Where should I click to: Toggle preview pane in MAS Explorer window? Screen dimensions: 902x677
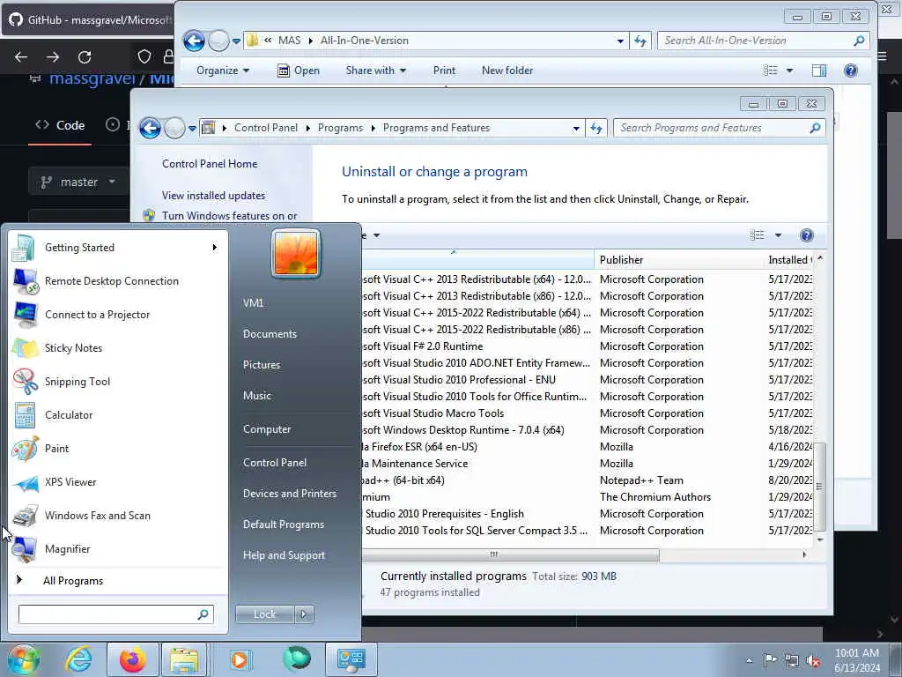pos(818,71)
